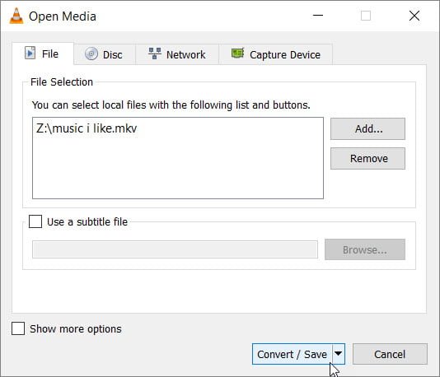This screenshot has height=377, width=440.
Task: Click the Add... button
Action: pos(367,129)
